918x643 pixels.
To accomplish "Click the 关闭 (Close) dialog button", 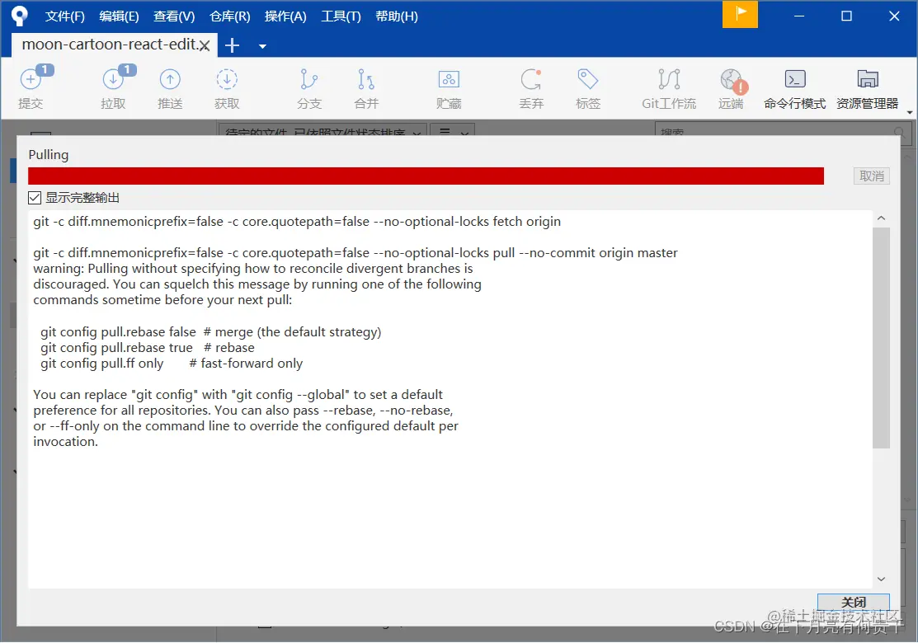I will click(853, 602).
